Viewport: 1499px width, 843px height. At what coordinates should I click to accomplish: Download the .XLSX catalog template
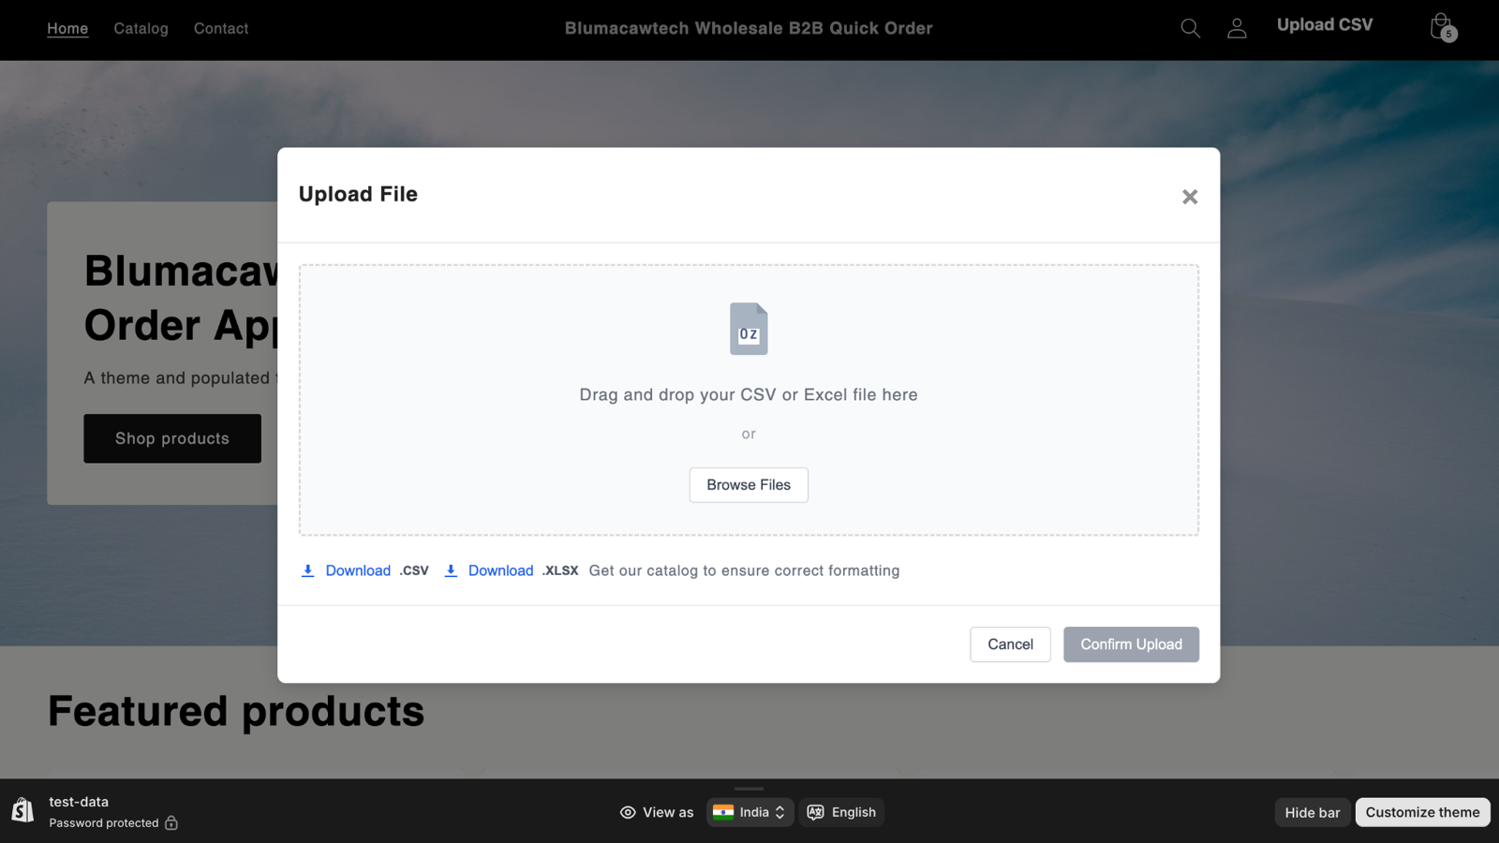pos(511,570)
